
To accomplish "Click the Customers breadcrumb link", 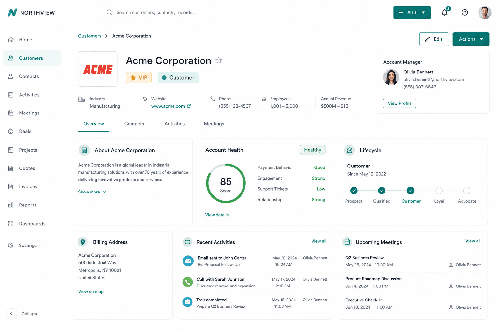I will click(90, 36).
